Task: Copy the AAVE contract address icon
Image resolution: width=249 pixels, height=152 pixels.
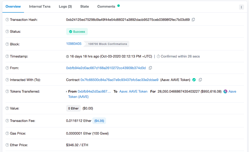Action: [200, 80]
